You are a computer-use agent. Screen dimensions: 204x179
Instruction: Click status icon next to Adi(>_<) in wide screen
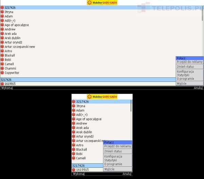pyautogui.click(x=2, y=20)
